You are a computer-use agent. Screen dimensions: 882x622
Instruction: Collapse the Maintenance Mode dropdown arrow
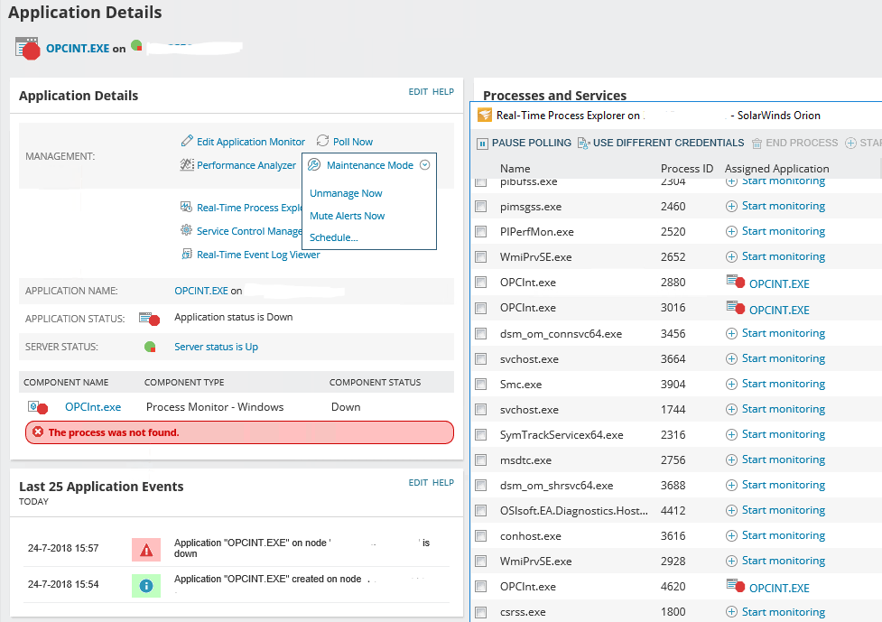pyautogui.click(x=425, y=165)
